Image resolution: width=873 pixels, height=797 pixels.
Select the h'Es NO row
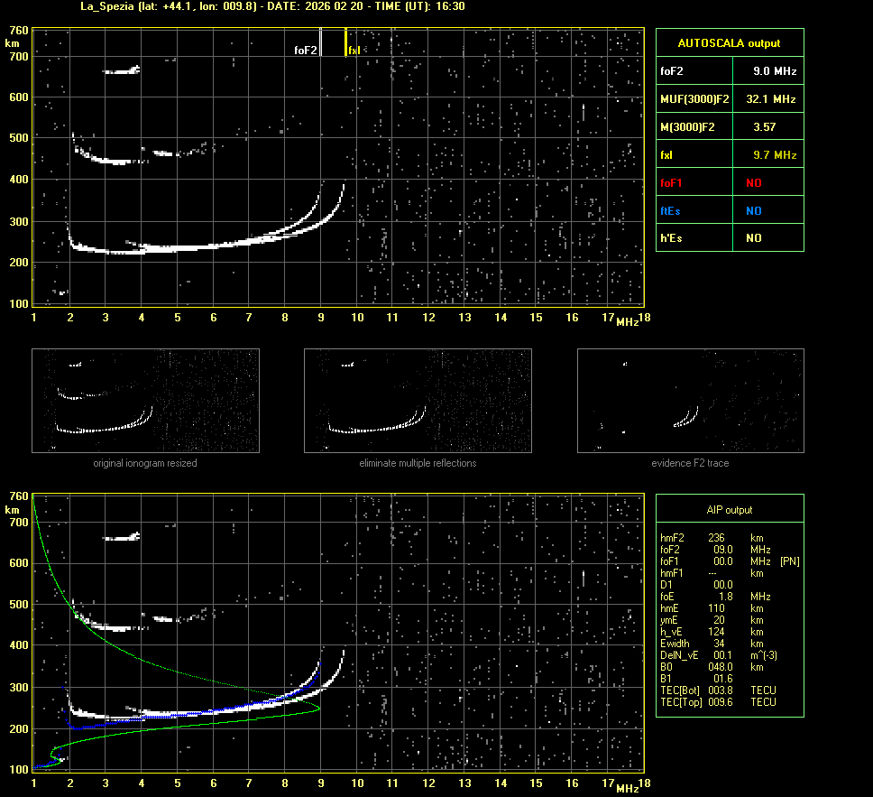pyautogui.click(x=729, y=238)
